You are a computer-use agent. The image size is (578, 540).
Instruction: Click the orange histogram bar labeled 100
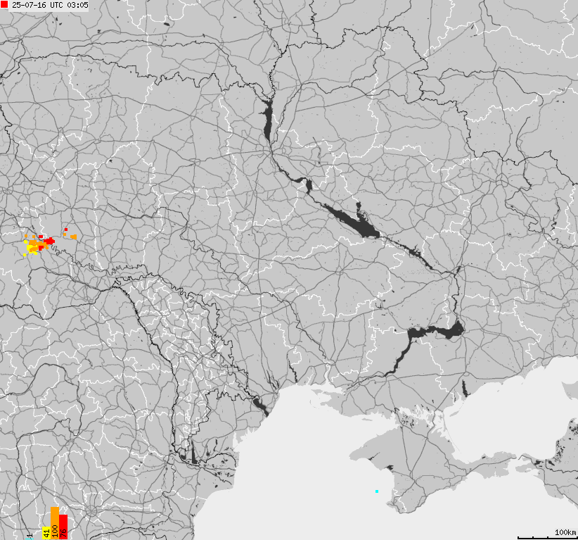(55, 523)
